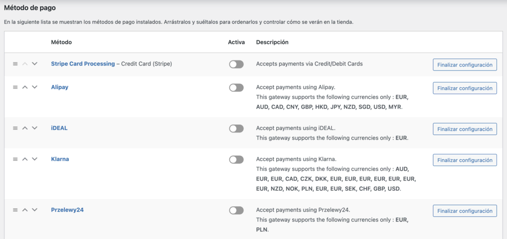This screenshot has height=239, width=507.
Task: Click drag handle for Stripe Card Processing row
Action: coord(15,64)
